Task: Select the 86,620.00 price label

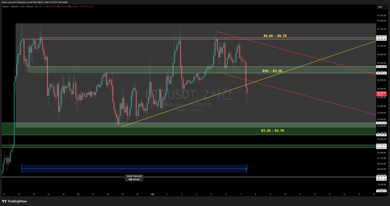Action: [381, 39]
